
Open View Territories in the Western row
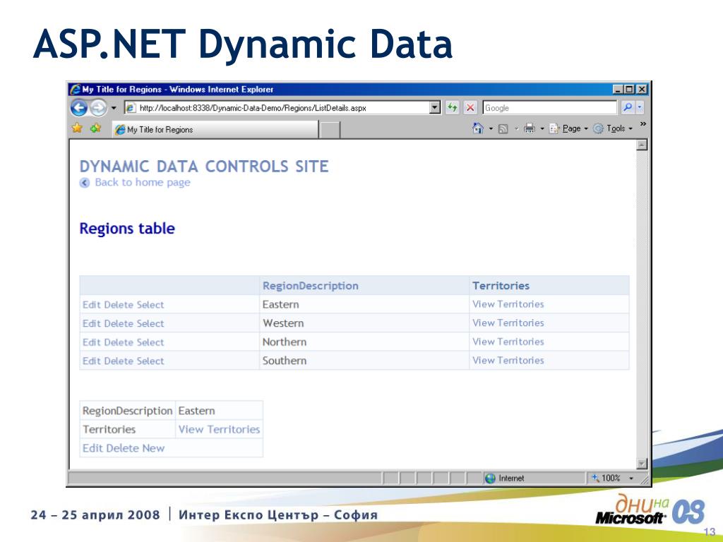(508, 323)
